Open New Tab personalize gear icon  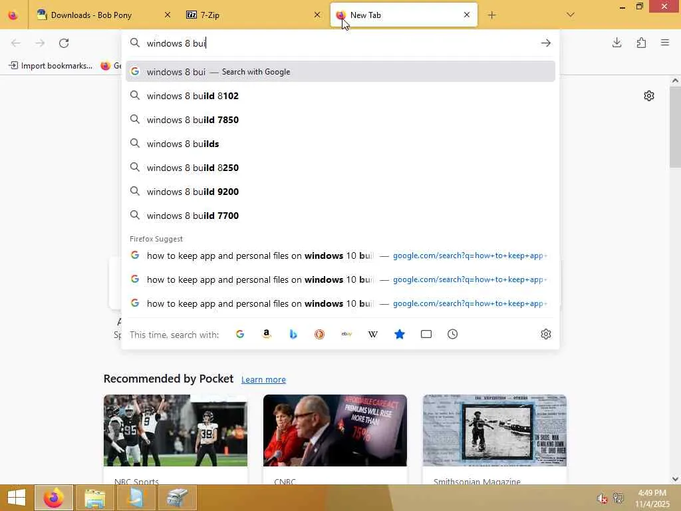649,96
